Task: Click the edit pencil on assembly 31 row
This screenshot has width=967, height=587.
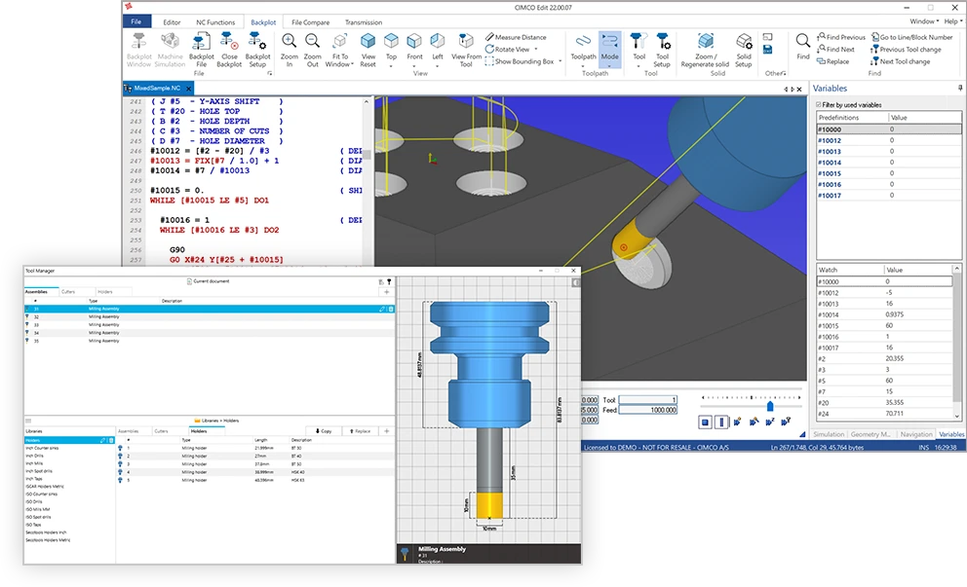Action: [x=382, y=309]
